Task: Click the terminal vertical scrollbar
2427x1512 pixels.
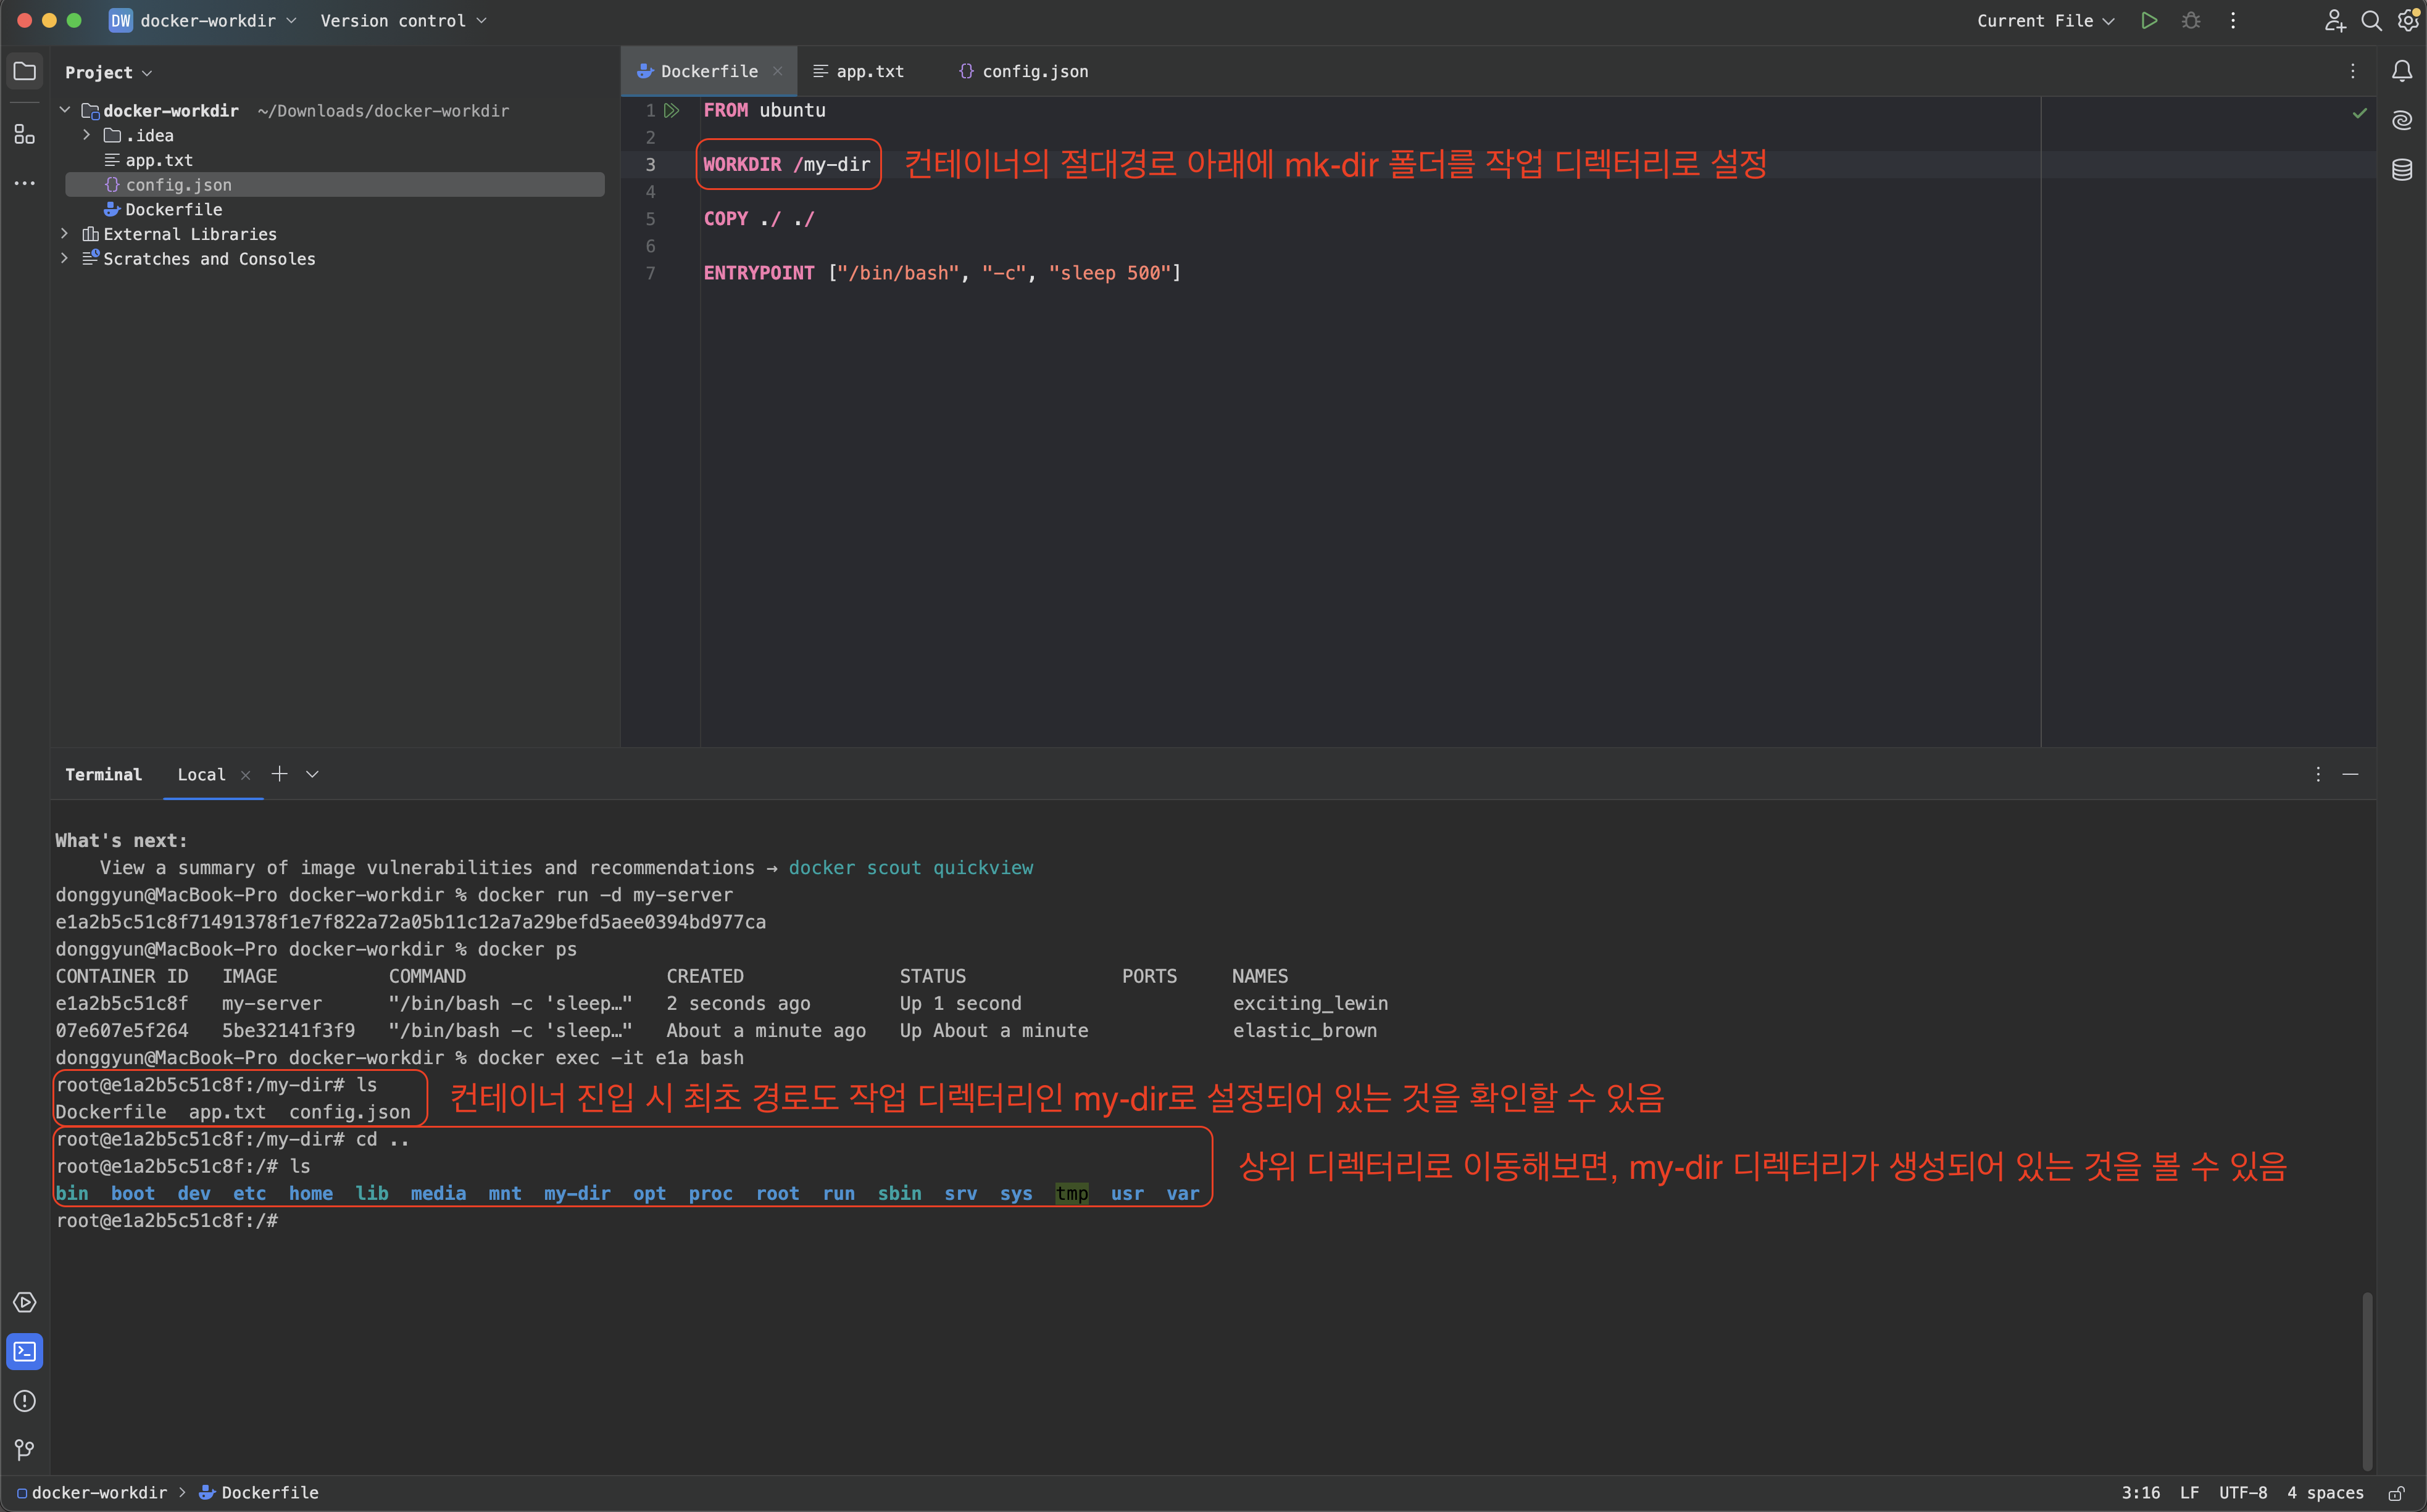Action: coord(2367,1380)
